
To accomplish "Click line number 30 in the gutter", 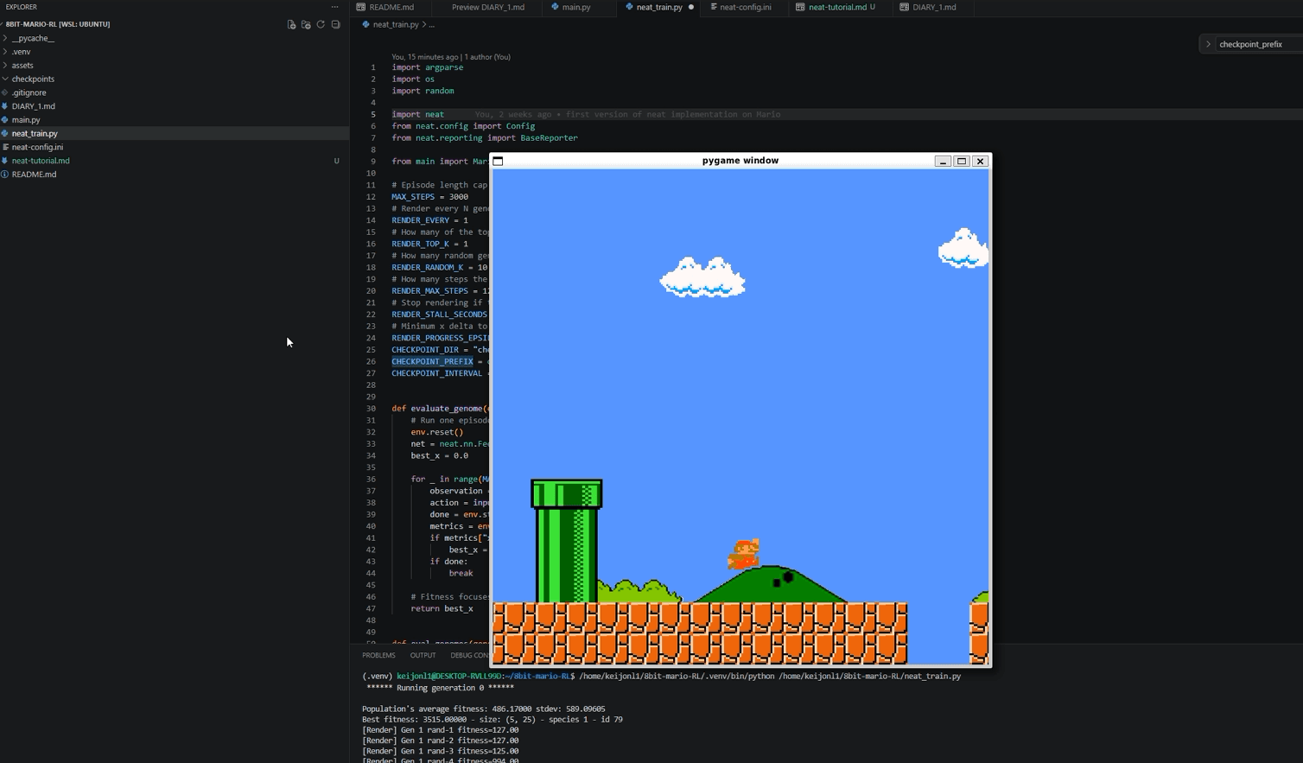I will (x=371, y=409).
